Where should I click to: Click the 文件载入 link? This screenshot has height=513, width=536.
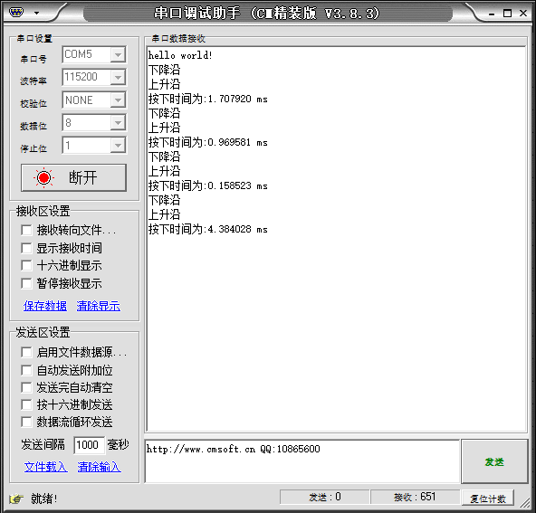click(x=46, y=467)
